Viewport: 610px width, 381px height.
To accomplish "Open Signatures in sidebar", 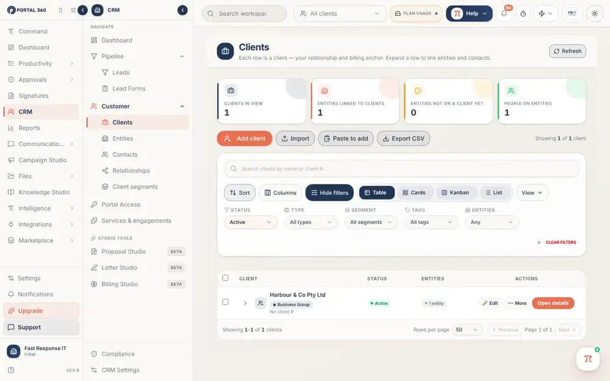I will (41, 96).
